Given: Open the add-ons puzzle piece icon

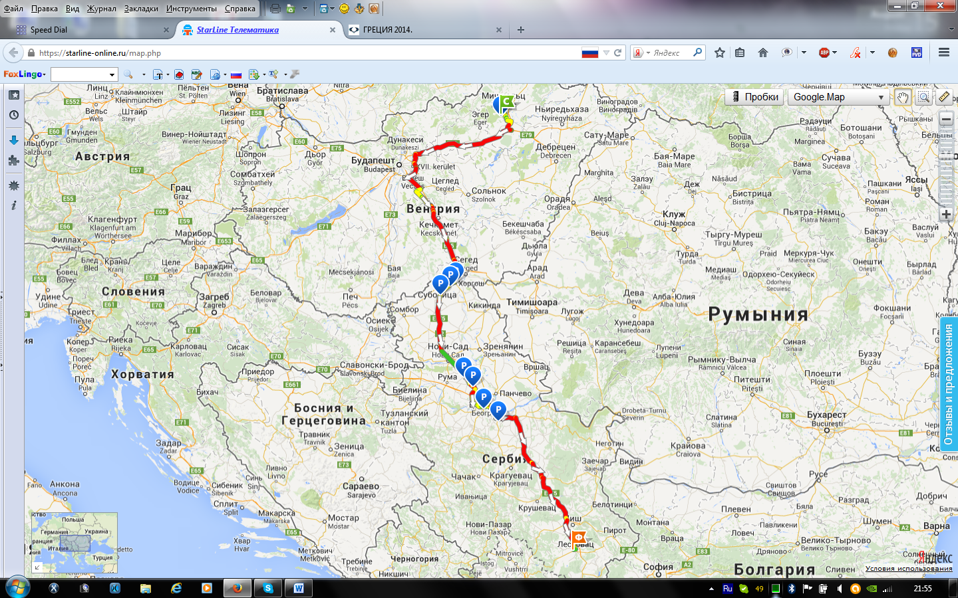Looking at the screenshot, I should (x=13, y=160).
